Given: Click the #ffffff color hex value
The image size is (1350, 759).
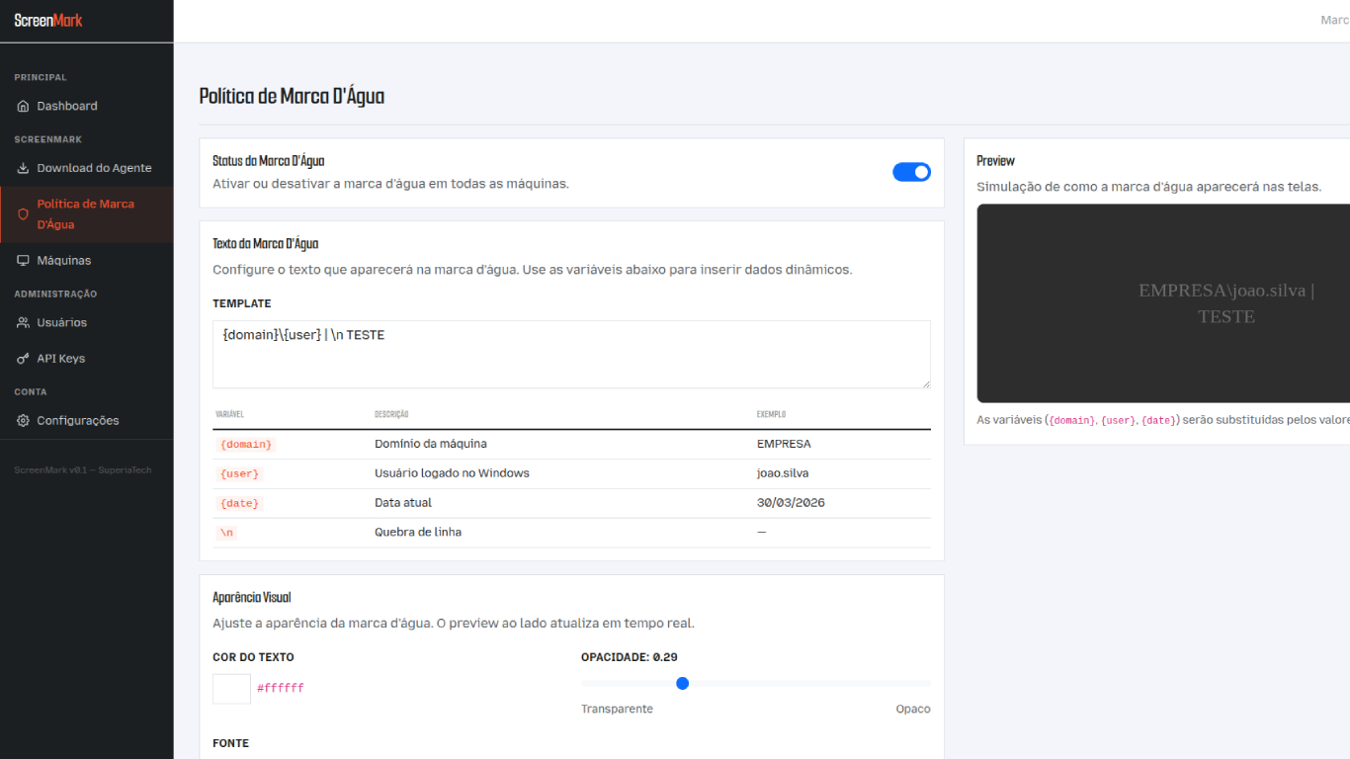Looking at the screenshot, I should point(281,688).
